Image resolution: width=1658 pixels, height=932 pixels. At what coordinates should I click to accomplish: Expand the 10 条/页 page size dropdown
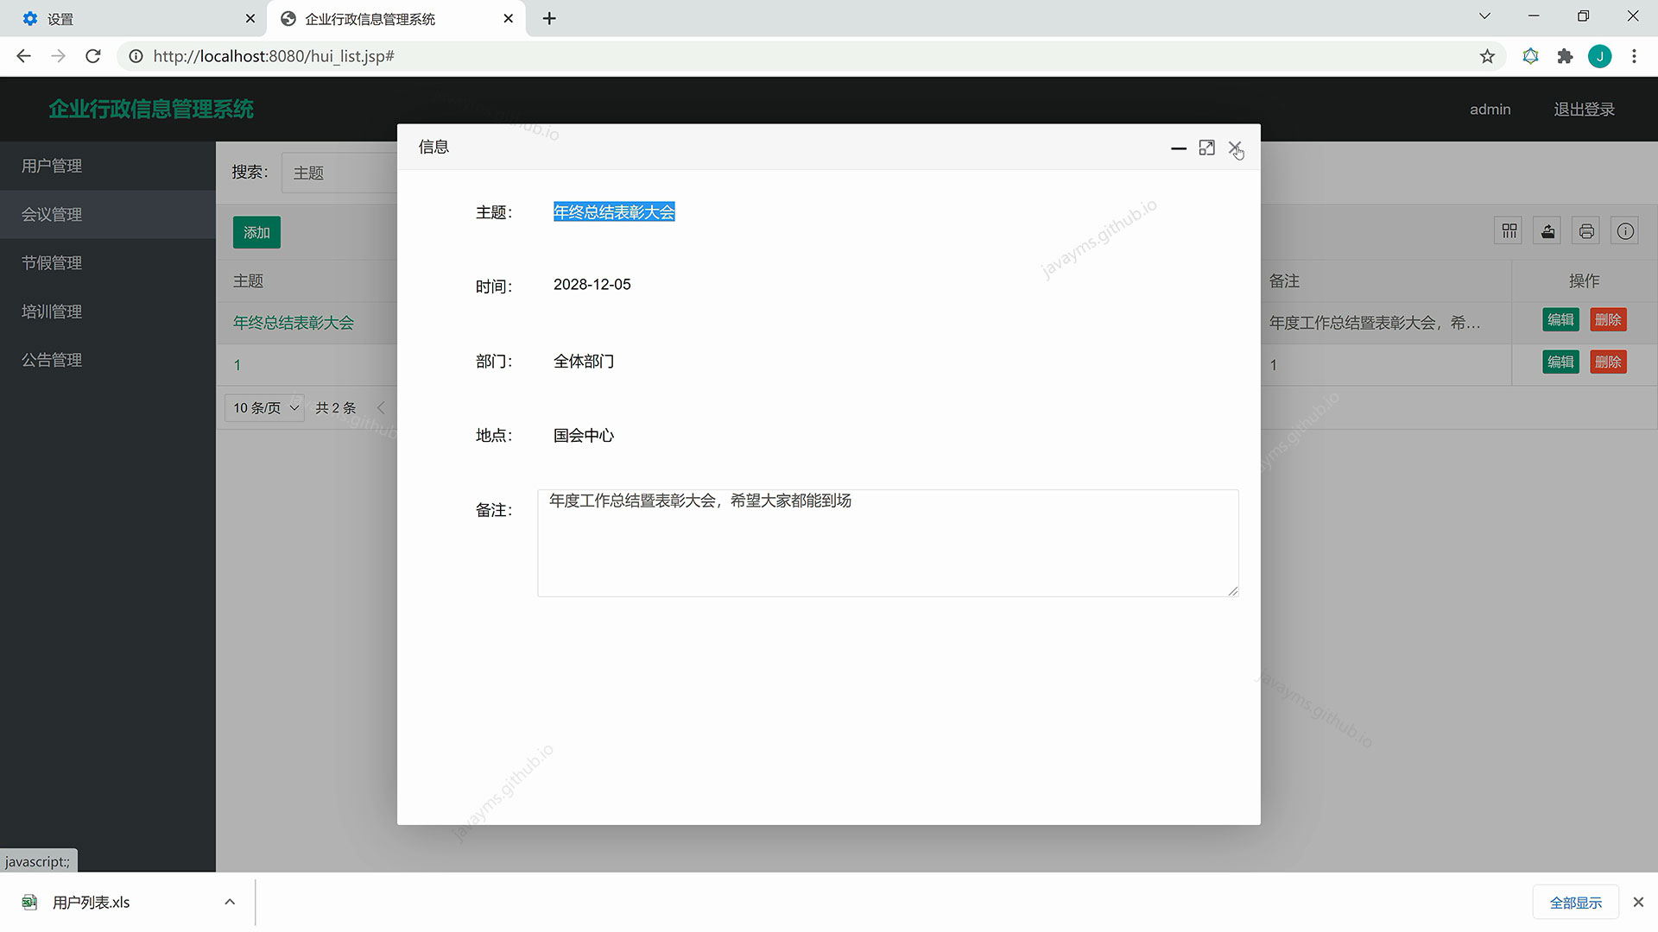click(x=265, y=408)
